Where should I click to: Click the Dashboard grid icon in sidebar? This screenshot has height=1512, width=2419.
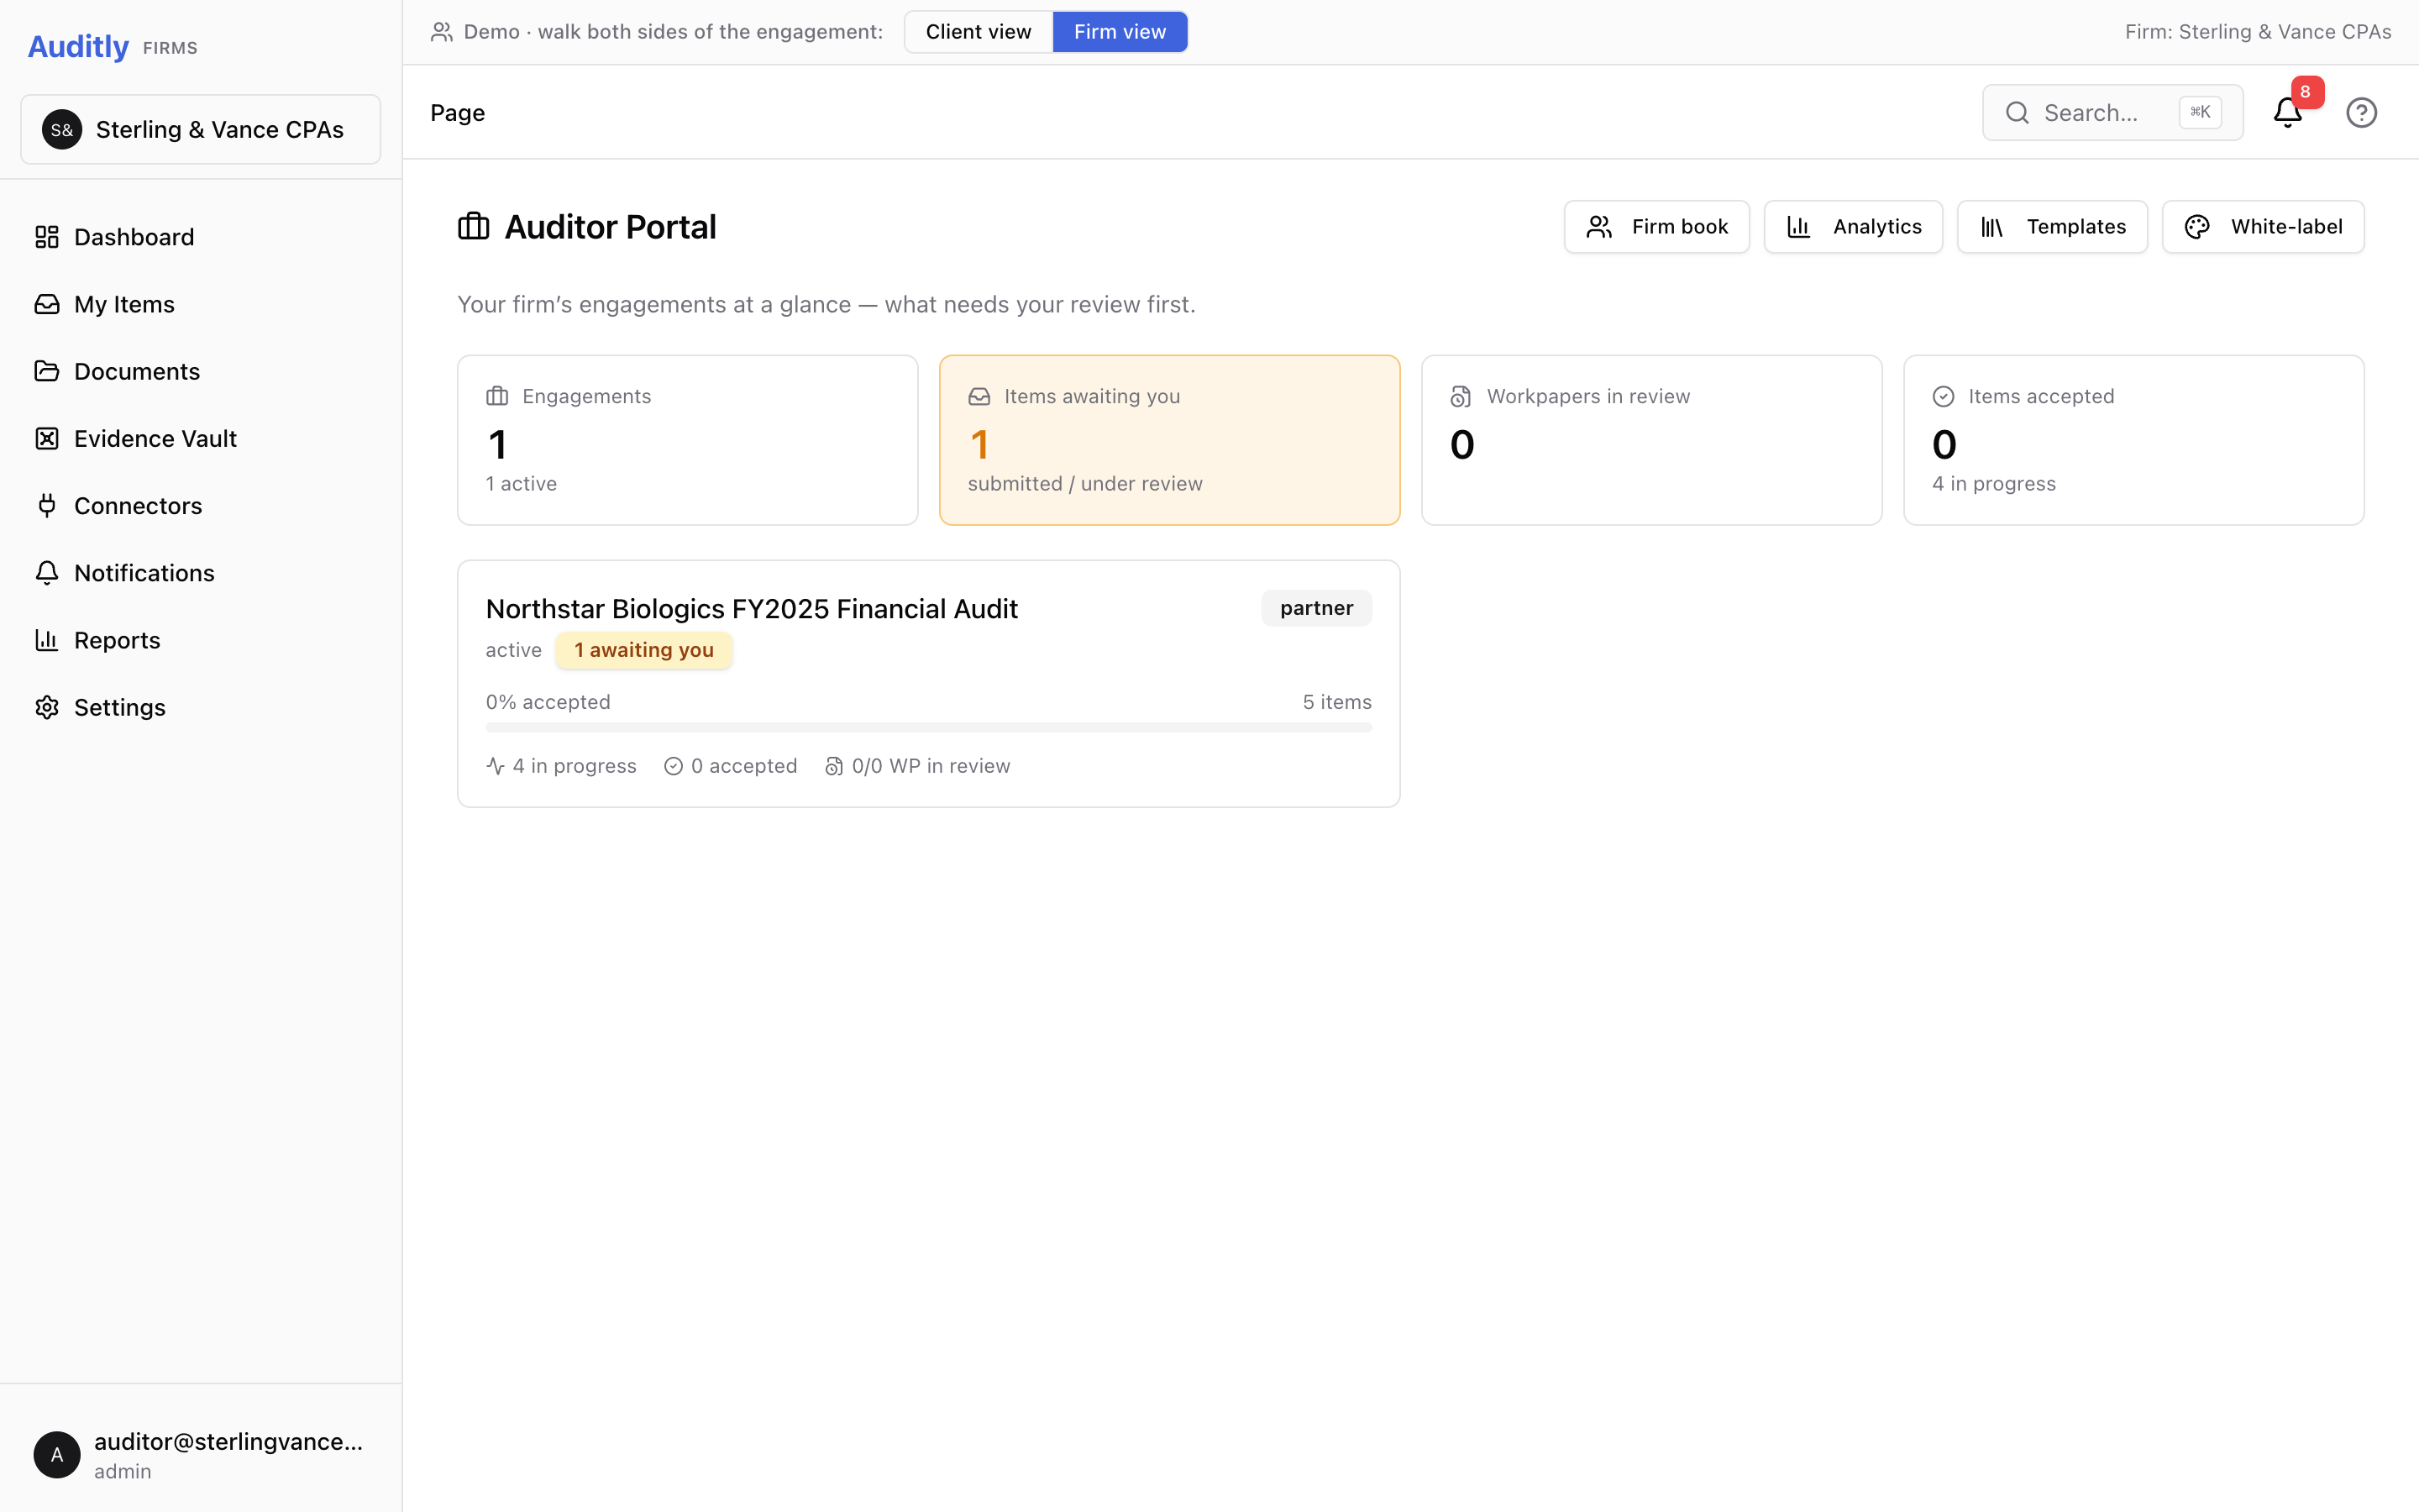(47, 237)
